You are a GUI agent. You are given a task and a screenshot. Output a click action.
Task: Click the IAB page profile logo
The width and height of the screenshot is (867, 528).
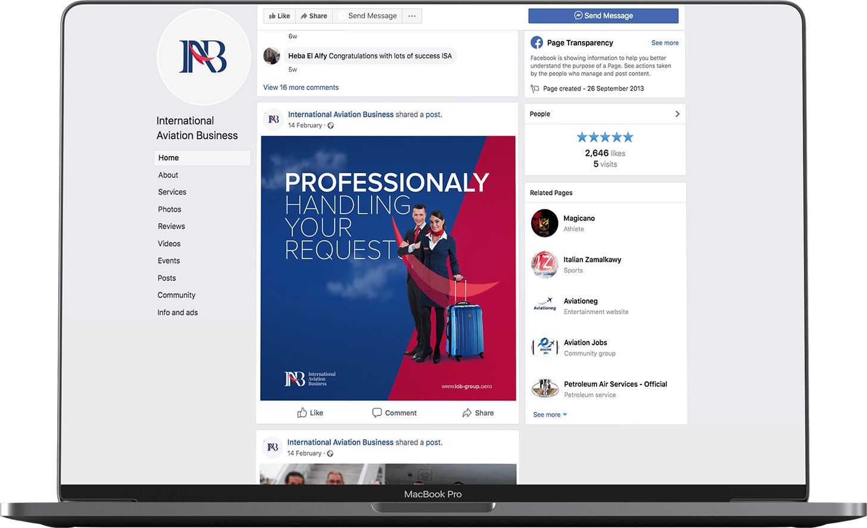(203, 57)
